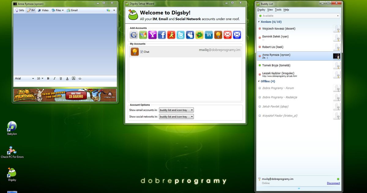The image size is (367, 193).
Task: Add a Google Talk account
Action: click(134, 35)
